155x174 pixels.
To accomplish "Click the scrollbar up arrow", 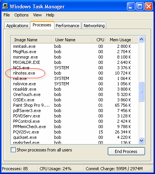I will click(142, 39).
